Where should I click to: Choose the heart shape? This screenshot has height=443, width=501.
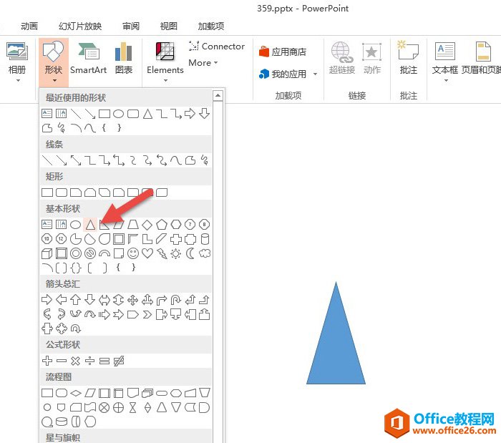pyautogui.click(x=147, y=253)
